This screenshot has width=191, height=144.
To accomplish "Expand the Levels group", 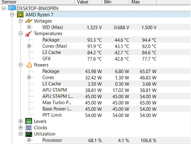I will click(x=21, y=121).
